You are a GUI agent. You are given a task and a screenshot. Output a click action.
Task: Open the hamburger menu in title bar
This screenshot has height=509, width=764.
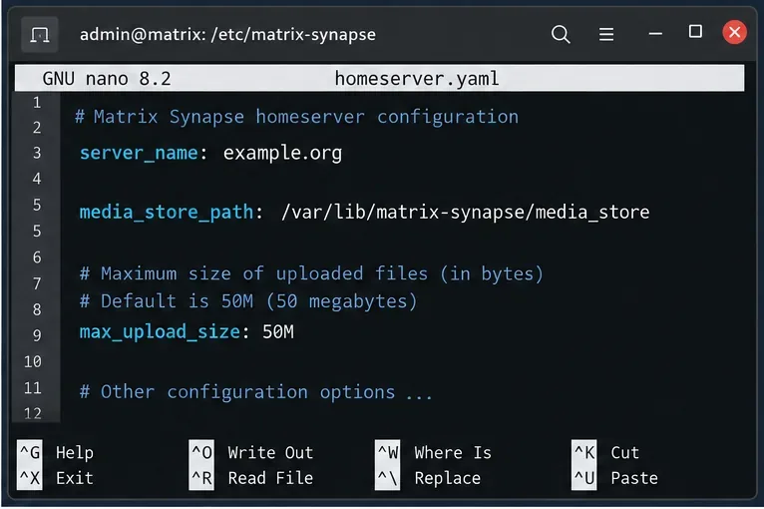(606, 34)
